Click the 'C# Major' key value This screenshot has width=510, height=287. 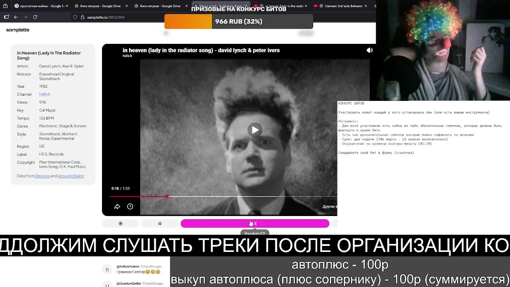point(47,110)
